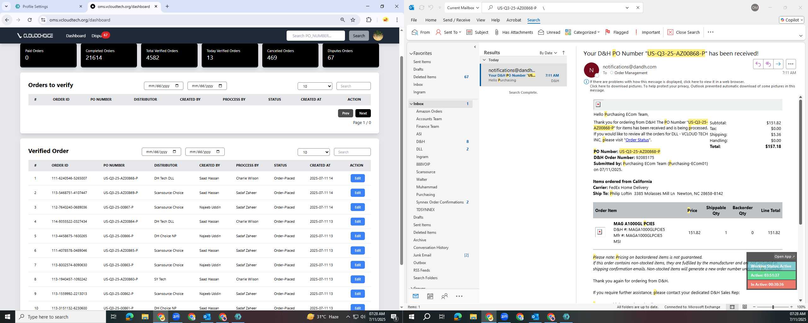
Task: Click Search button next to PO_NUMBER field
Action: [359, 36]
